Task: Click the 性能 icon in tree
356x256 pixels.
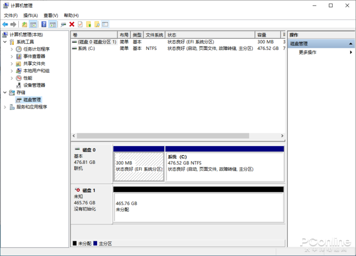Action: [x=19, y=78]
